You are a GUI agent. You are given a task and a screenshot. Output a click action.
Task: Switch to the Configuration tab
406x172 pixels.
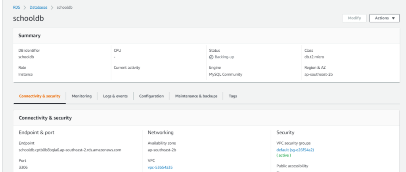[x=151, y=96]
